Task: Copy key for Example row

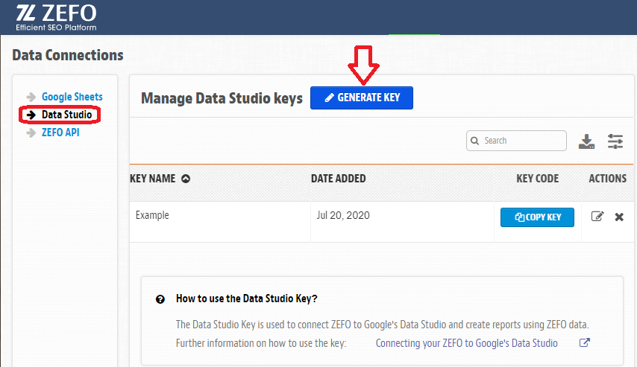Action: coord(537,217)
